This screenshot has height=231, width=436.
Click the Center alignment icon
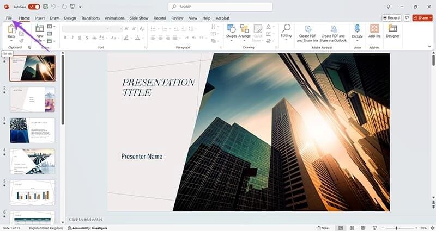point(160,38)
